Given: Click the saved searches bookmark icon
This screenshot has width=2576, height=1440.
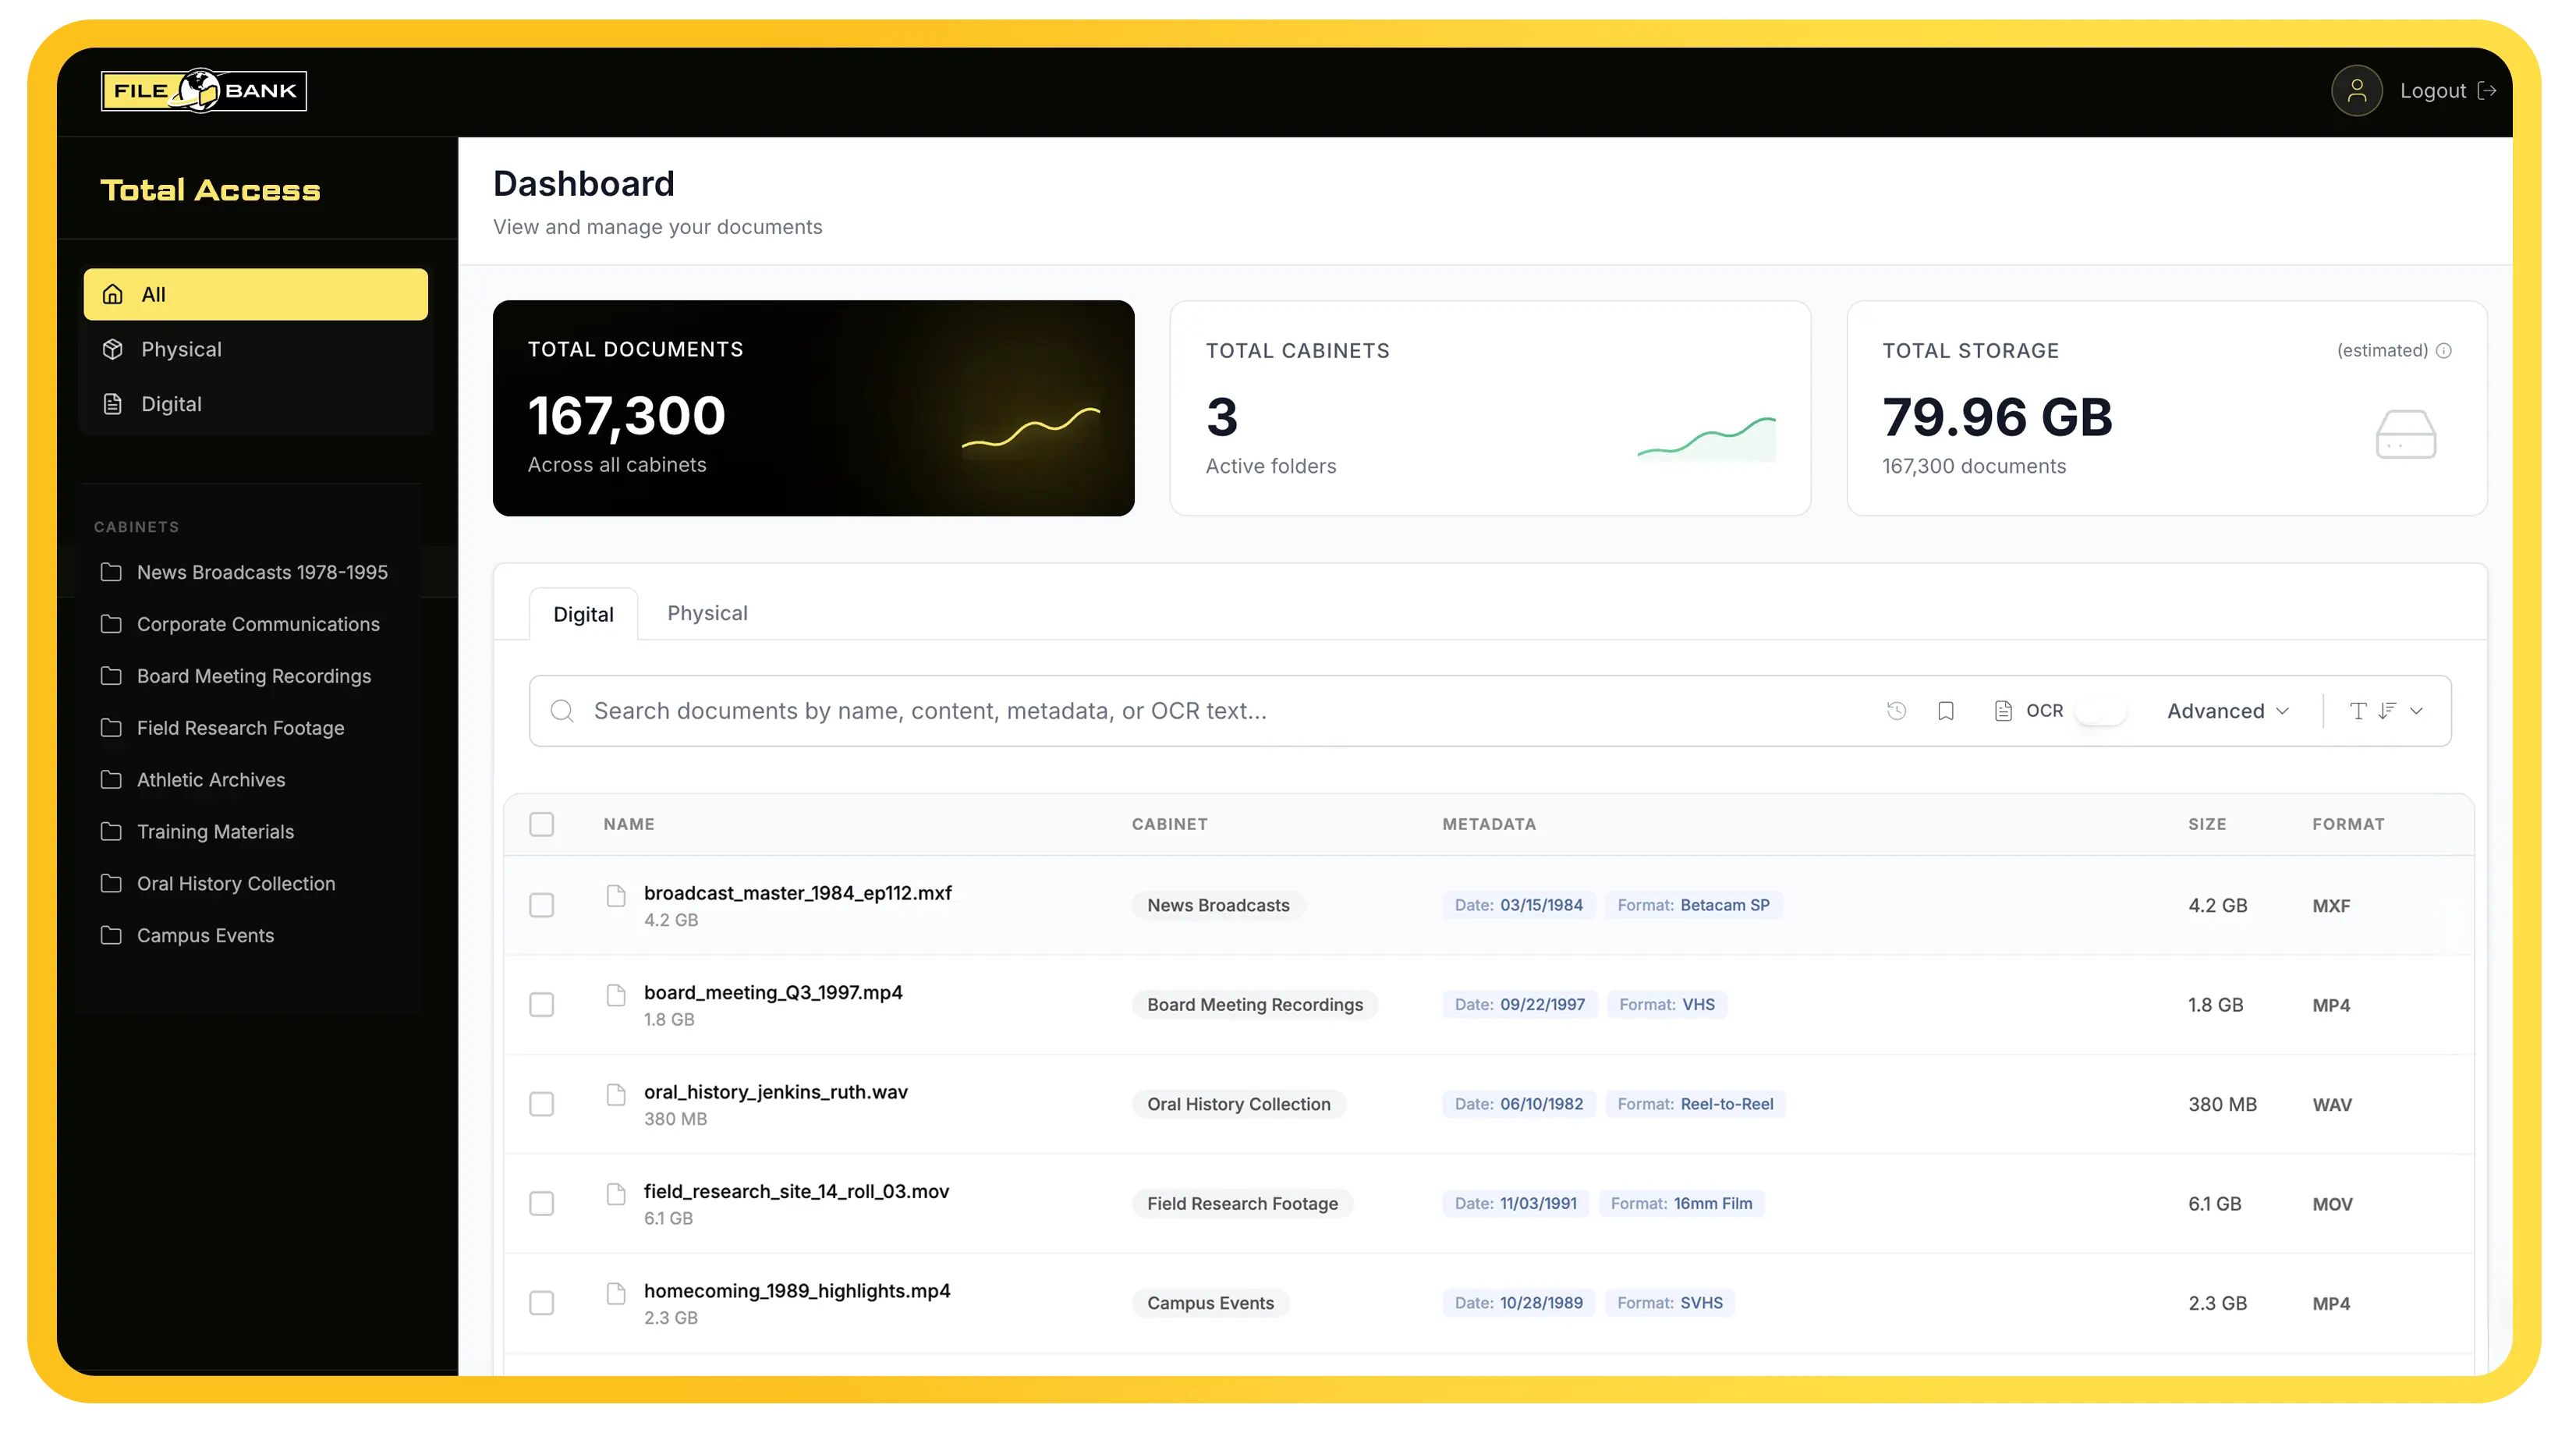Looking at the screenshot, I should click(1945, 711).
